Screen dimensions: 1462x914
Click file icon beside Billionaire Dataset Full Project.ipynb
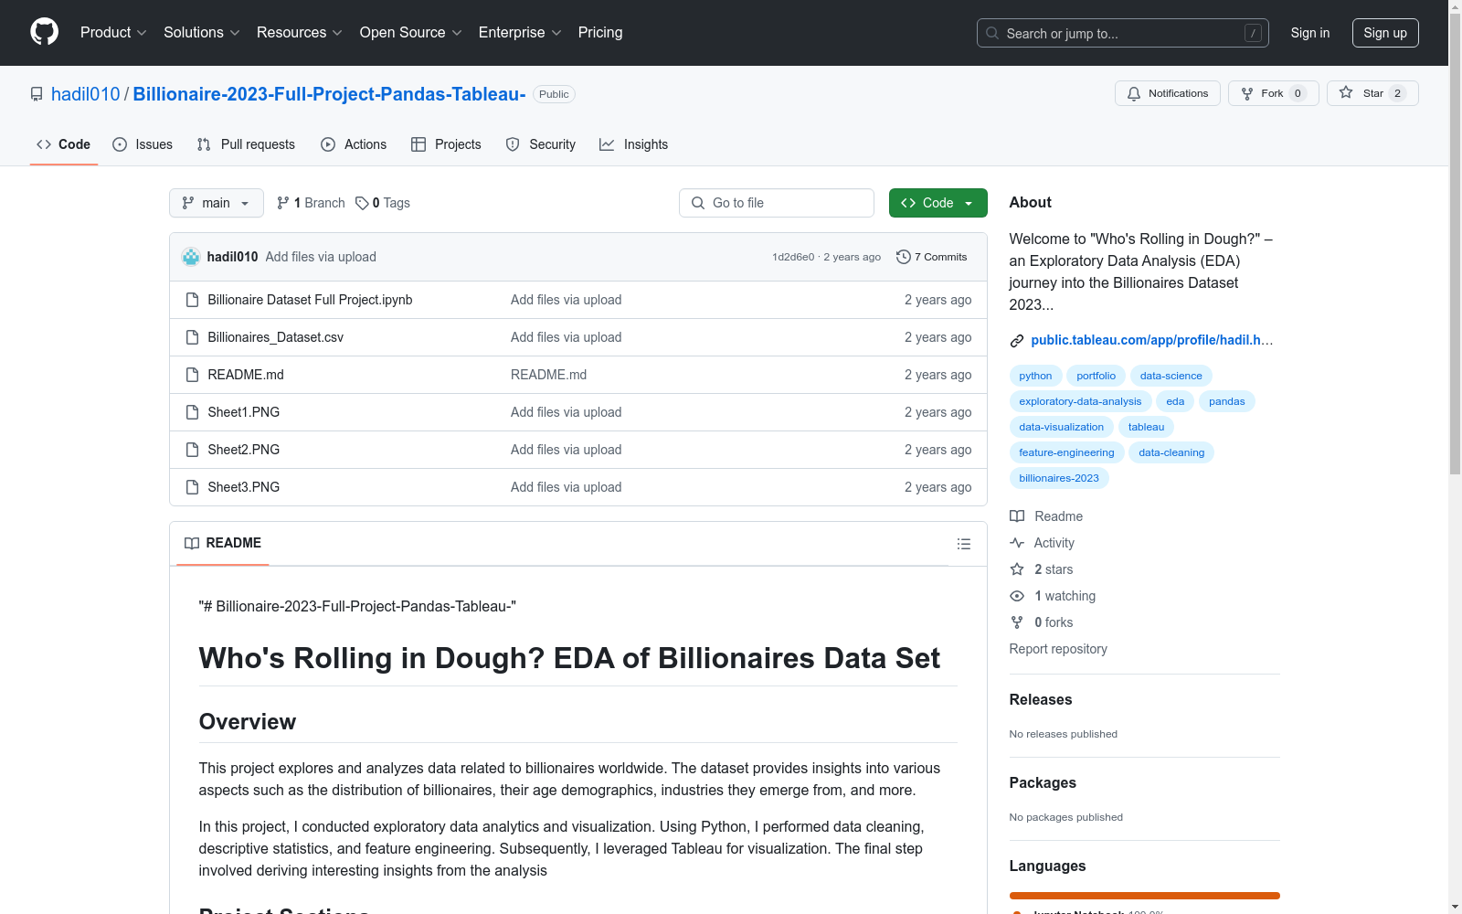click(x=192, y=300)
